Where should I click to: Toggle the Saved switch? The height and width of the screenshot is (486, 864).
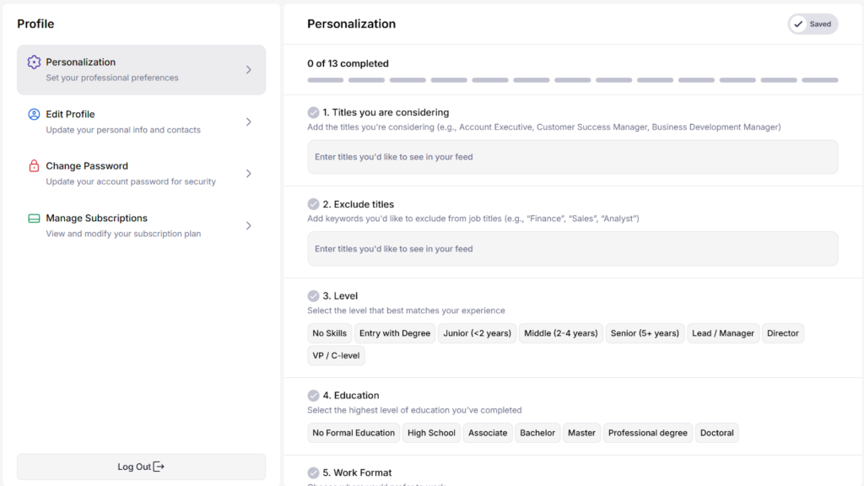[x=813, y=24]
